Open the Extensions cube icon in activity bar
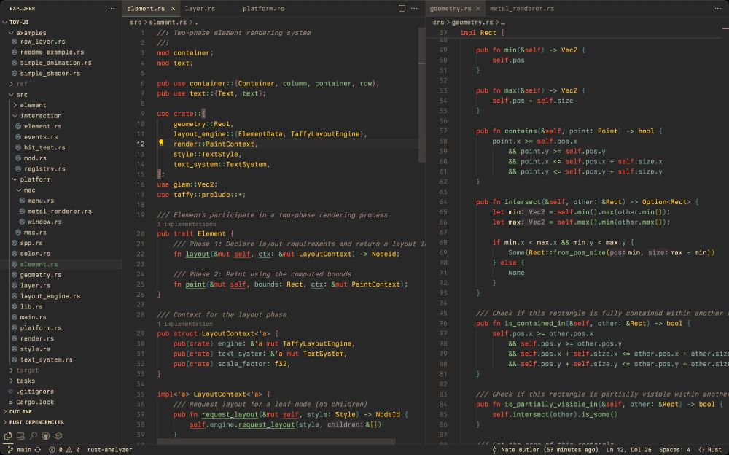The height and width of the screenshot is (455, 729). [58, 436]
